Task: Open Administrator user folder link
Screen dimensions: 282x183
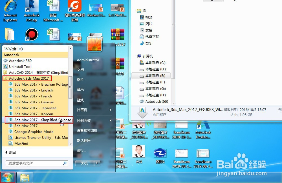Action: [88, 60]
